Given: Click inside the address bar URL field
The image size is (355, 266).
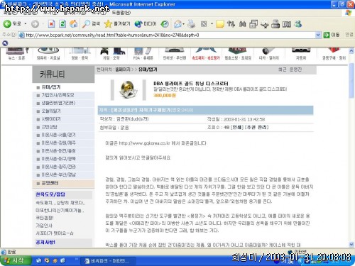Looking at the screenshot, I should pos(167,35).
